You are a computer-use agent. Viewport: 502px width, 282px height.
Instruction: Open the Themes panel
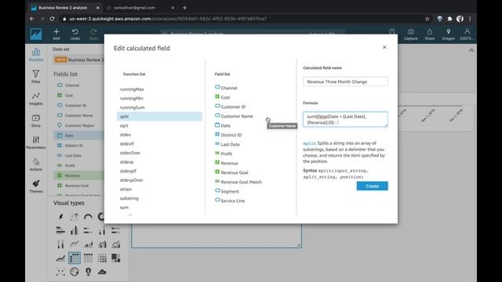point(36,186)
